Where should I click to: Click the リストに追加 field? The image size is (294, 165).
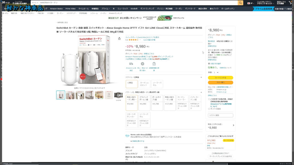tap(220, 115)
